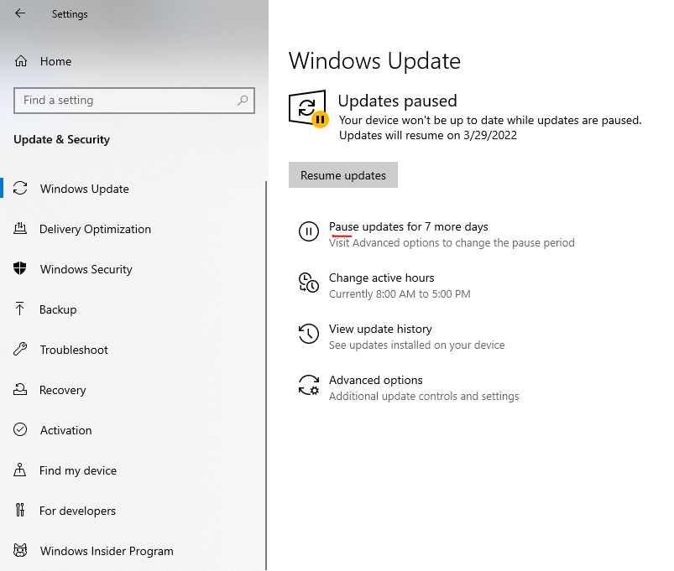Screen dimensions: 674x571
Task: Click the Recovery icon
Action: pos(20,389)
